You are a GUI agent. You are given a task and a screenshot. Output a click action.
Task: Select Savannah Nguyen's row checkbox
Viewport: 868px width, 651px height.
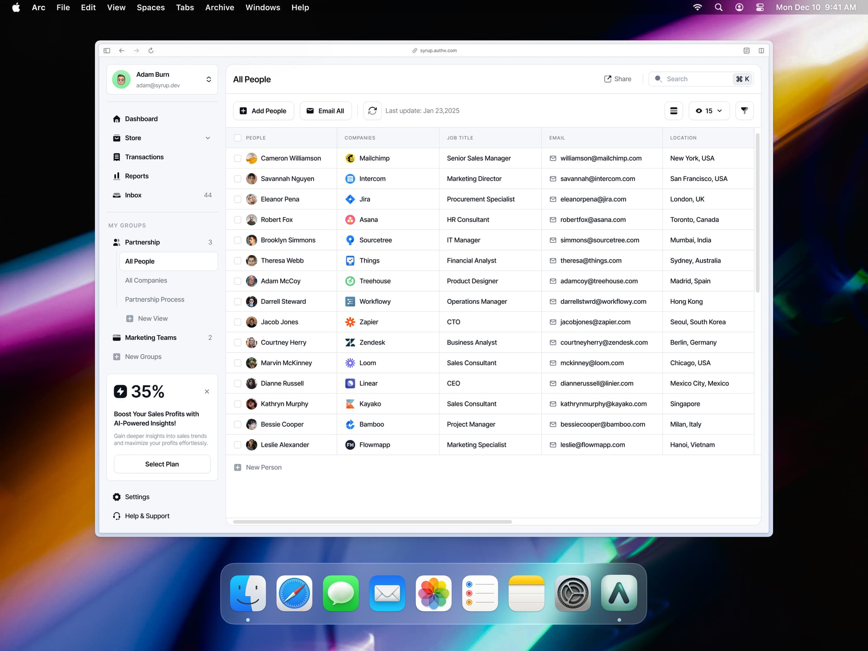[237, 179]
